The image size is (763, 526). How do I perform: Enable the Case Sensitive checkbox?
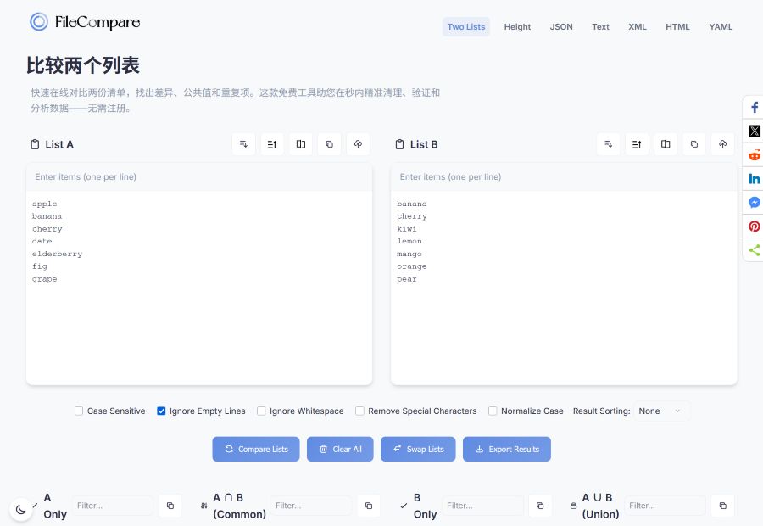(x=78, y=411)
